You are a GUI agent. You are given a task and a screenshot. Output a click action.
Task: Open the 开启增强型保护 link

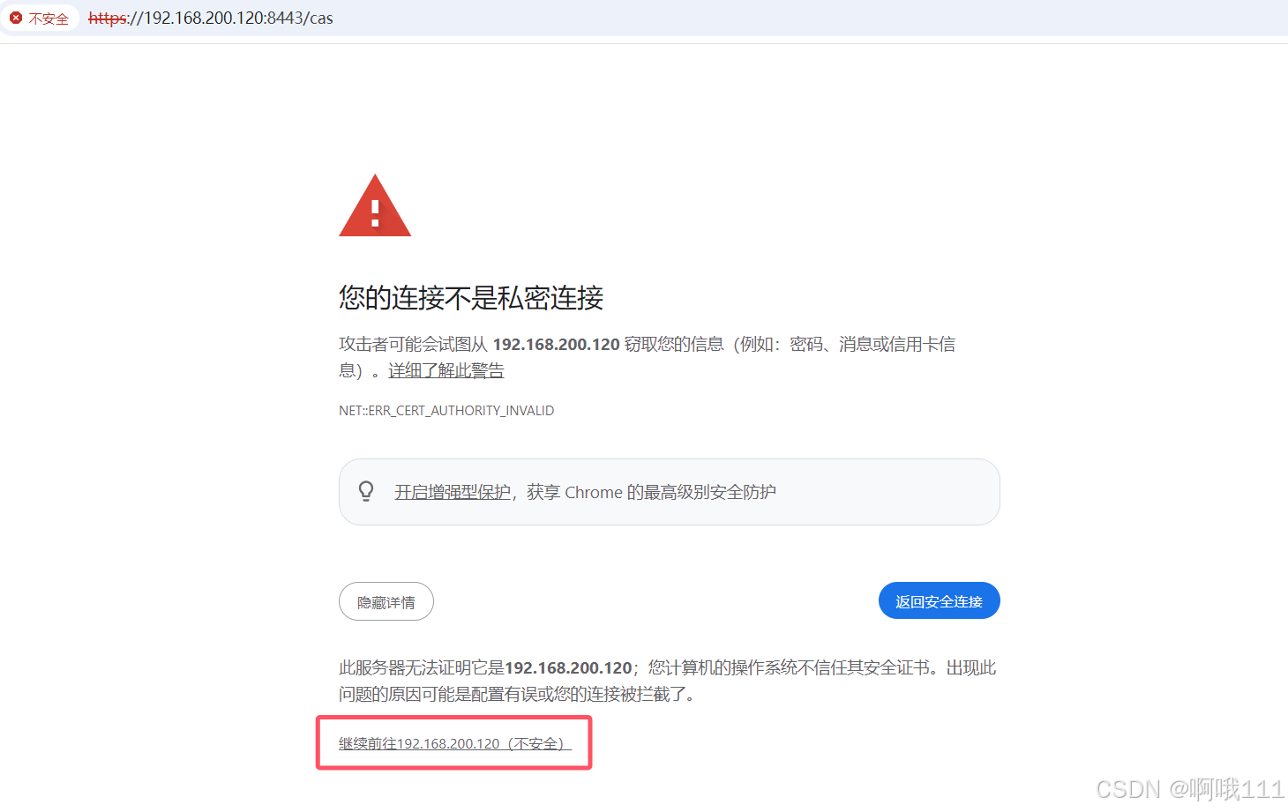tap(453, 492)
